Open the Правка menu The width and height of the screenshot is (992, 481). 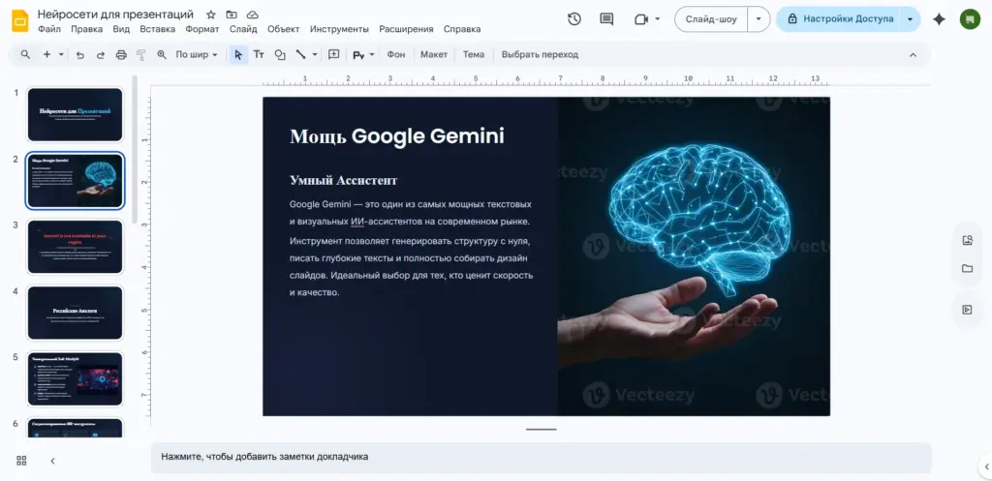[x=86, y=29]
